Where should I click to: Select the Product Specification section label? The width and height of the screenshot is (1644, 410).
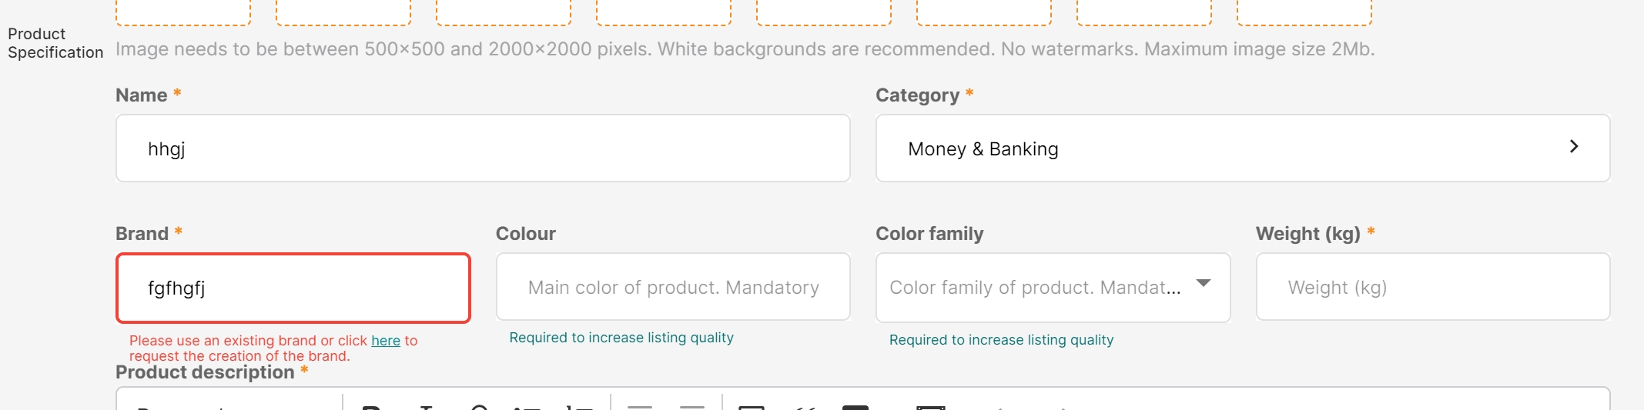click(55, 43)
